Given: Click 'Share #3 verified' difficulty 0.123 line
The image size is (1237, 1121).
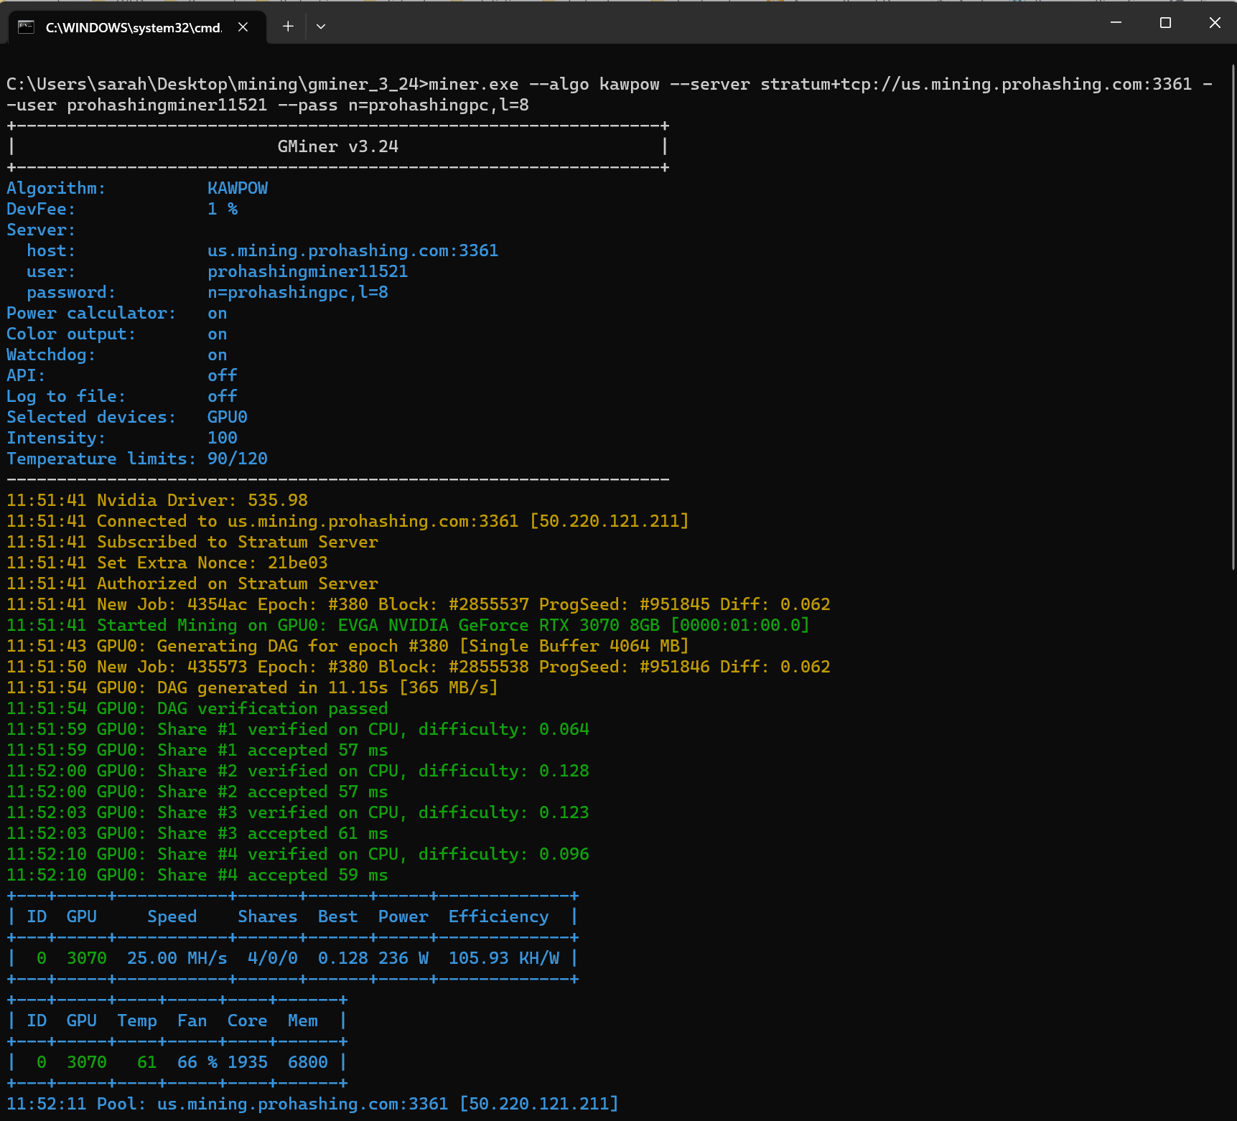Looking at the screenshot, I should click(x=298, y=812).
